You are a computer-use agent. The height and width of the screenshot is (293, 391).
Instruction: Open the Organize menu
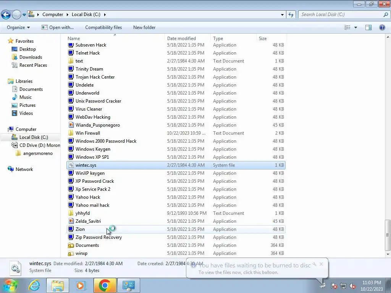[x=18, y=27]
